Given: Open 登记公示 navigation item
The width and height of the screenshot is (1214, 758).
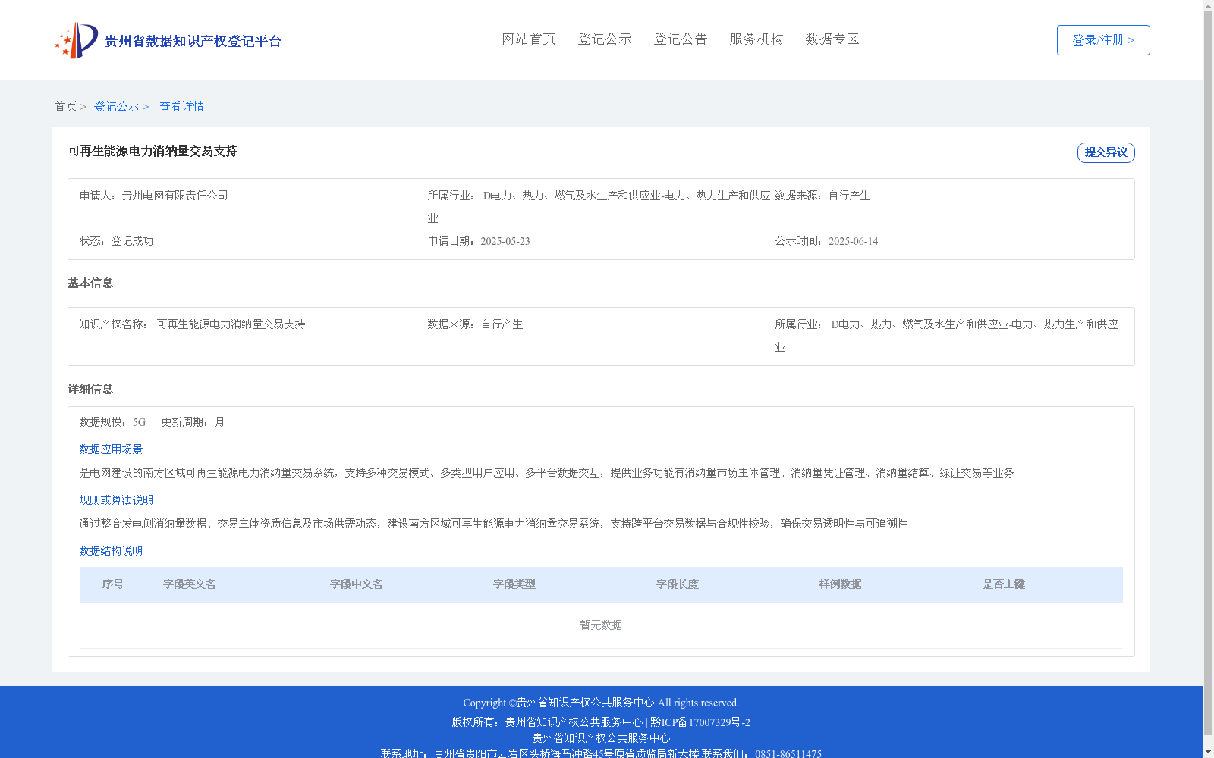Looking at the screenshot, I should point(605,39).
